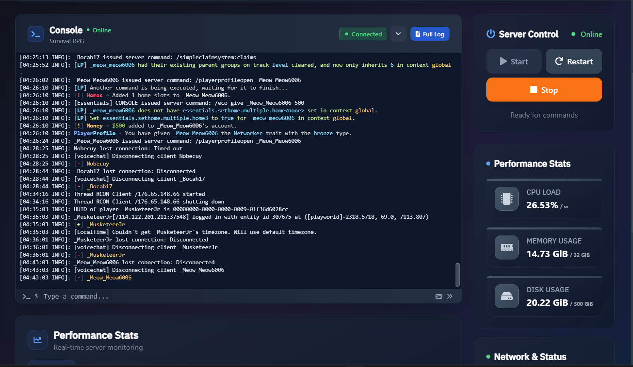Click the console log scrollbar

[x=458, y=275]
